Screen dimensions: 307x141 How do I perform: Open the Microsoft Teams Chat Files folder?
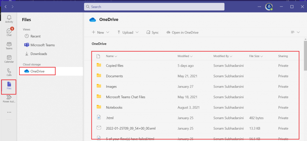point(126,97)
